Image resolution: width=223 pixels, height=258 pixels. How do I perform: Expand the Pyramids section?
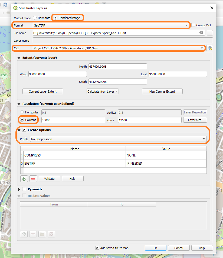pos(19,189)
